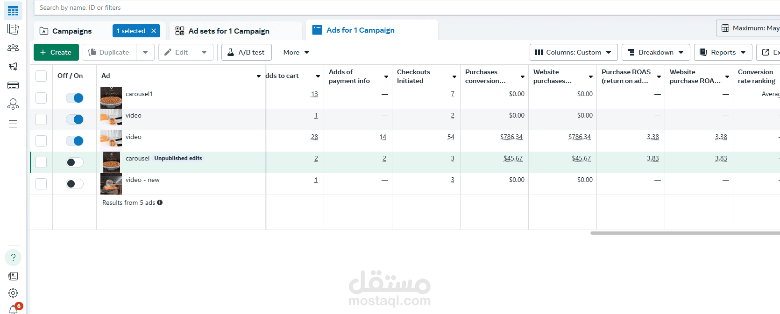Open the Columns: Custom dropdown
Screen dimensions: 780x314
coord(574,52)
